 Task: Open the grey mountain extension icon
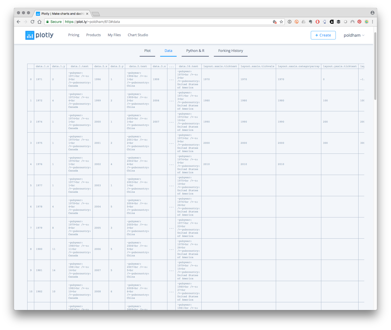click(353, 22)
